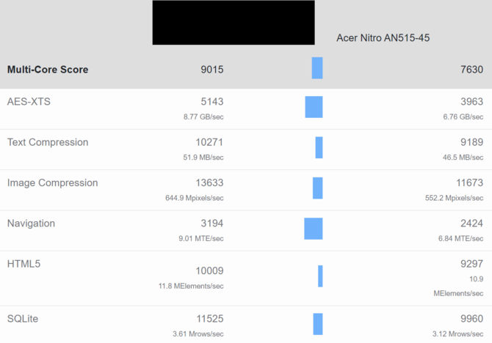This screenshot has width=492, height=343.
Task: Click the Multi-Core Score comparison bar
Action: [x=317, y=68]
